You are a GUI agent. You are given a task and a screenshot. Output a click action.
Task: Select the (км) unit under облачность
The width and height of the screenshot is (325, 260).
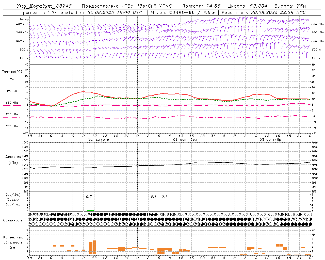pos(13,247)
